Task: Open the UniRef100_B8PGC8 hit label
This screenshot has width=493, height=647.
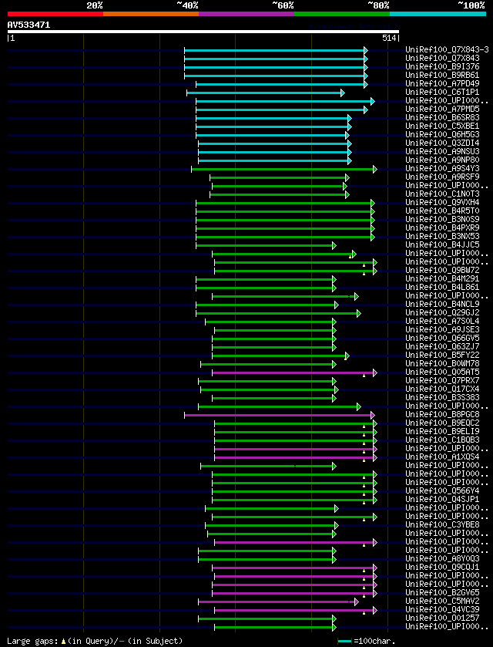Action: [443, 414]
